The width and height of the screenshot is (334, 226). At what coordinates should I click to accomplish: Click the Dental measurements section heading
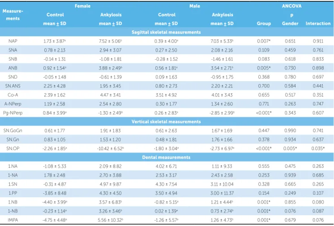[166, 157]
